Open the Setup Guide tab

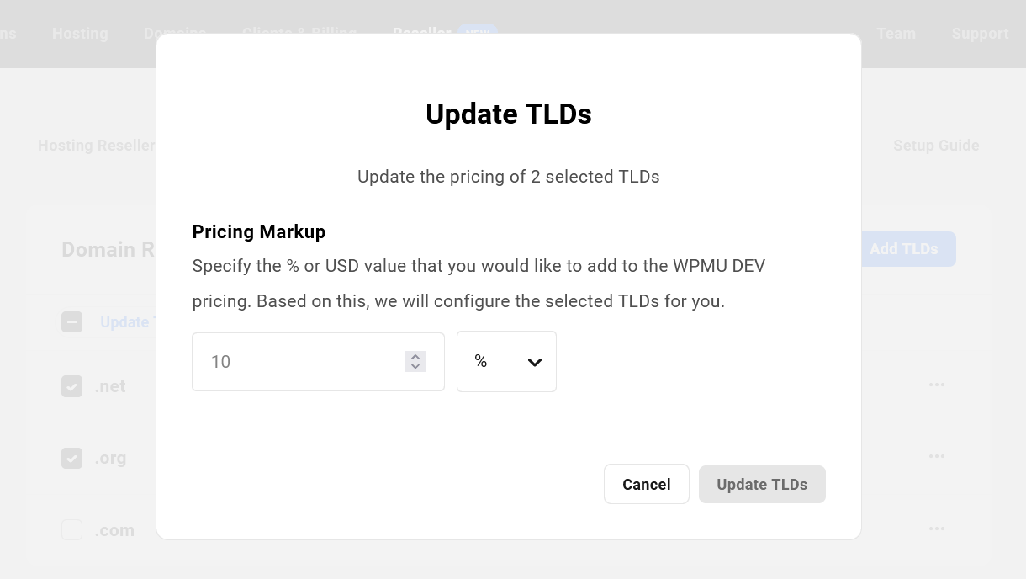936,146
